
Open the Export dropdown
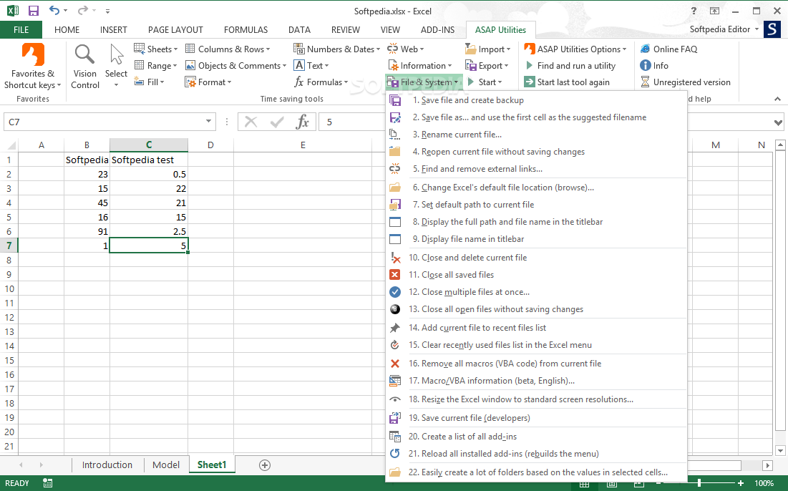point(487,65)
